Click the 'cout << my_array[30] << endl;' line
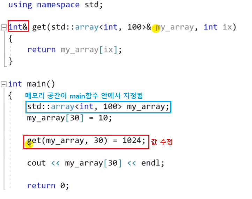This screenshot has width=252, height=199. 96,164
